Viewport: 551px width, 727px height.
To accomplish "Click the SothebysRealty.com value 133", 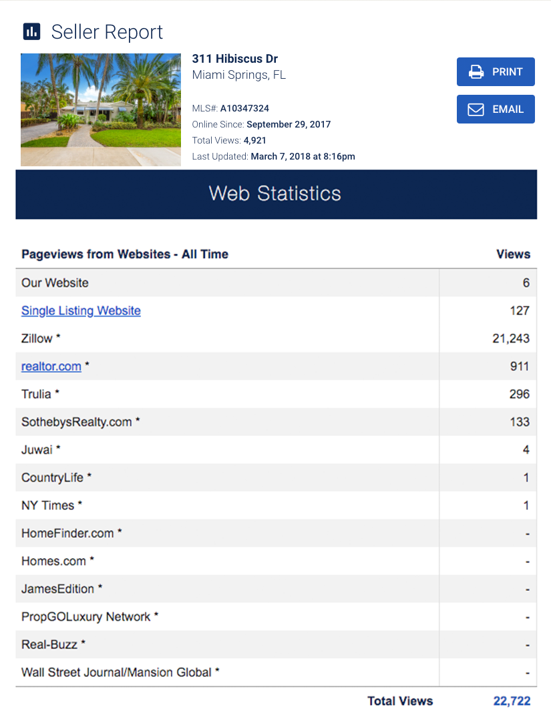I will [x=520, y=422].
